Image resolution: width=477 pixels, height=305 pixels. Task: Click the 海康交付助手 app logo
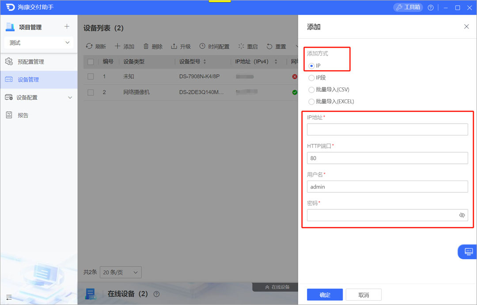[x=10, y=8]
